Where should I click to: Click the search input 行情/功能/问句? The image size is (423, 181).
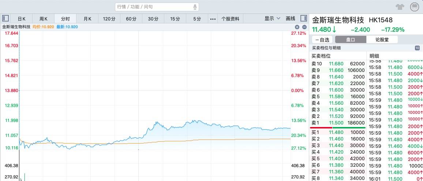[154, 7]
